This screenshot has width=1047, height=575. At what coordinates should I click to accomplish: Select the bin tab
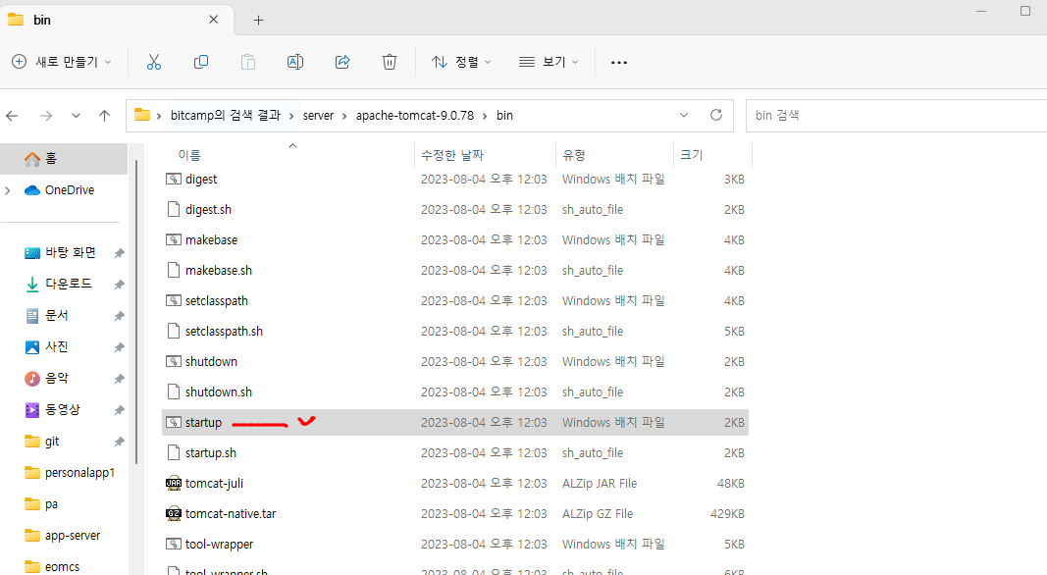(117, 20)
